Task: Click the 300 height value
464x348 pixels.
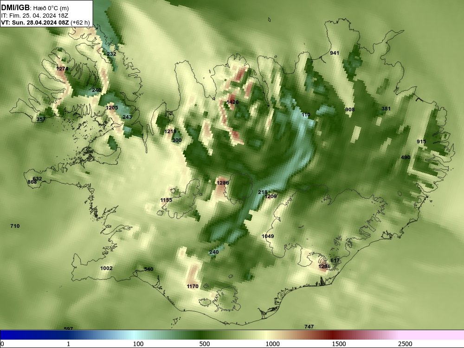Action: pyautogui.click(x=177, y=140)
